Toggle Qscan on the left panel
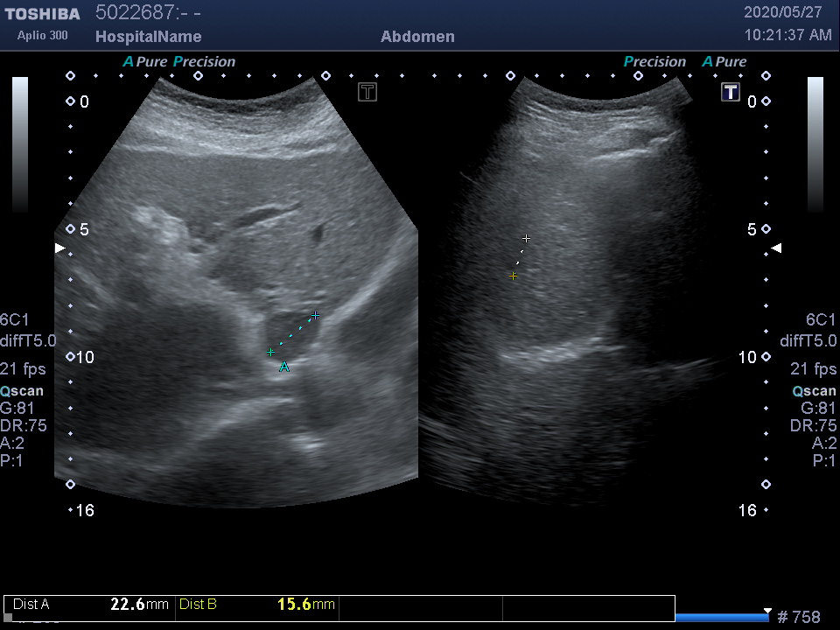840x630 pixels. click(21, 391)
